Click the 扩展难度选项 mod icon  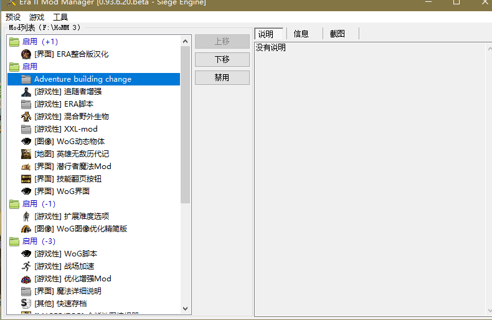[x=26, y=216]
